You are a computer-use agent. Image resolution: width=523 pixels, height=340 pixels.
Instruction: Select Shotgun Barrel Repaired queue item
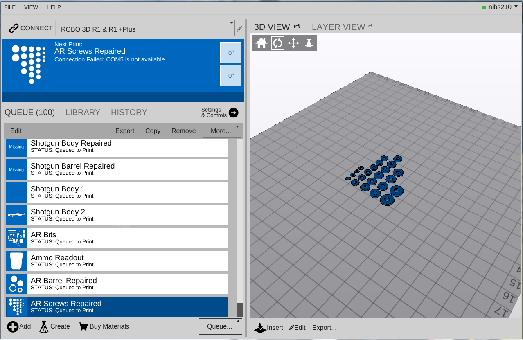point(117,169)
